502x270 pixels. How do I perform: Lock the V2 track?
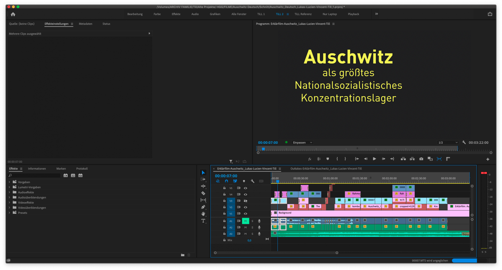[224, 207]
